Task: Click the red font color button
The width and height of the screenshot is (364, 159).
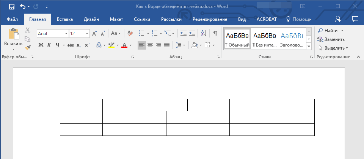Action: pos(124,45)
